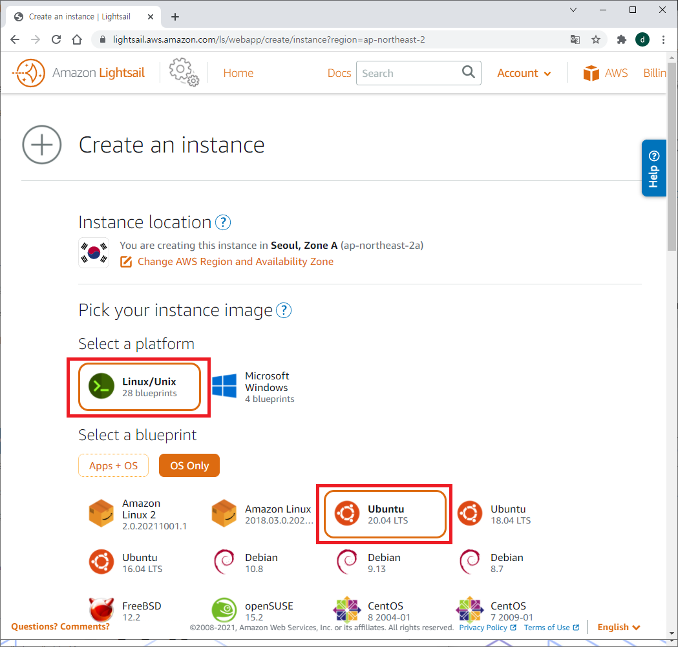Select the Create an instance browser tab
This screenshot has width=678, height=647.
[83, 16]
